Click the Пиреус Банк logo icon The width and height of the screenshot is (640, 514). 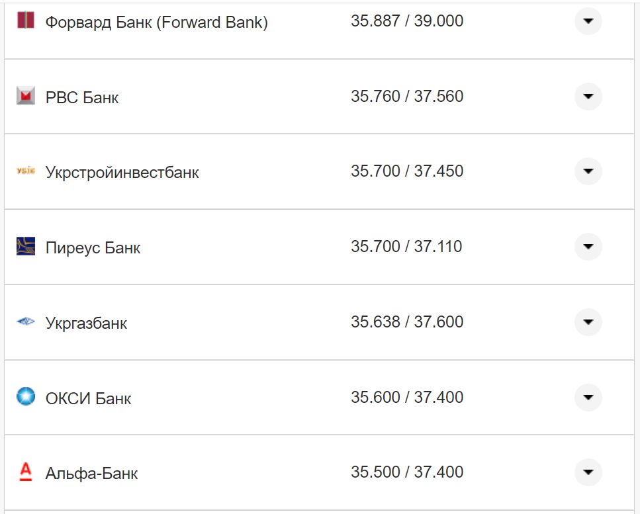pyautogui.click(x=25, y=247)
